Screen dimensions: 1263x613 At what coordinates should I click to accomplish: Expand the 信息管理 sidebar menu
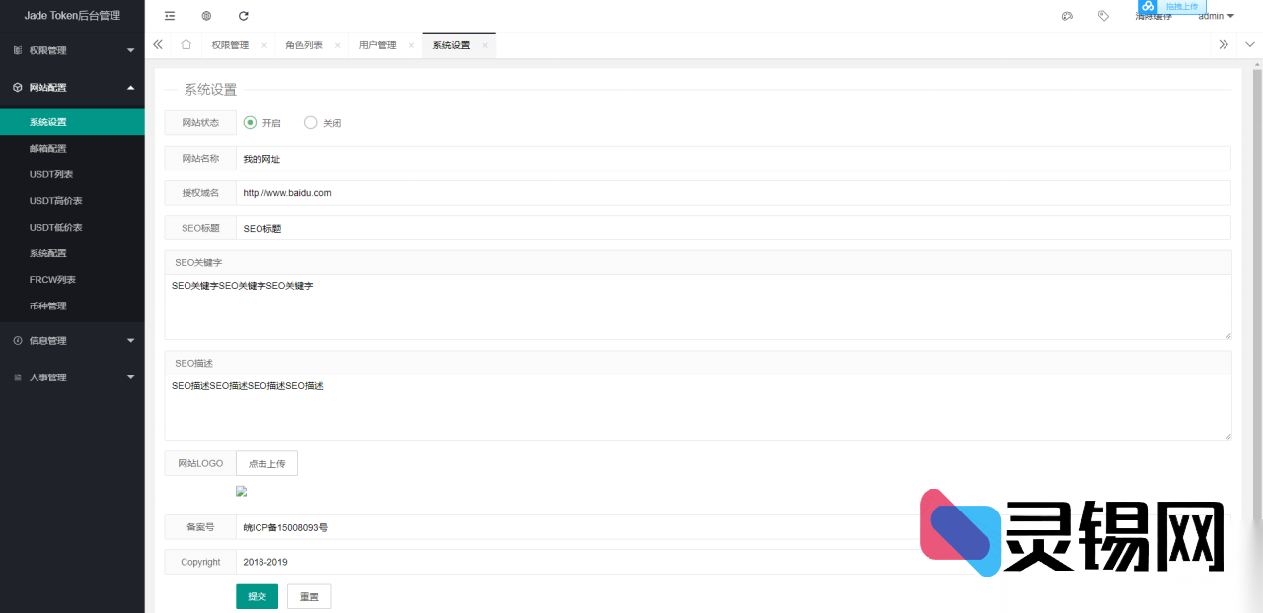(x=72, y=341)
